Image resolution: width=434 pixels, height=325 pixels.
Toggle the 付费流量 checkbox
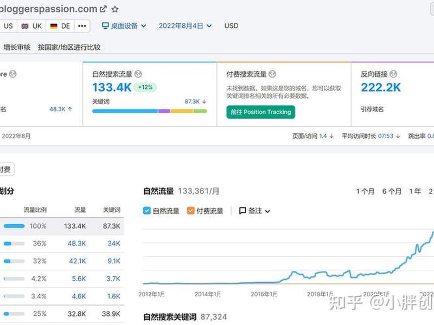191,211
